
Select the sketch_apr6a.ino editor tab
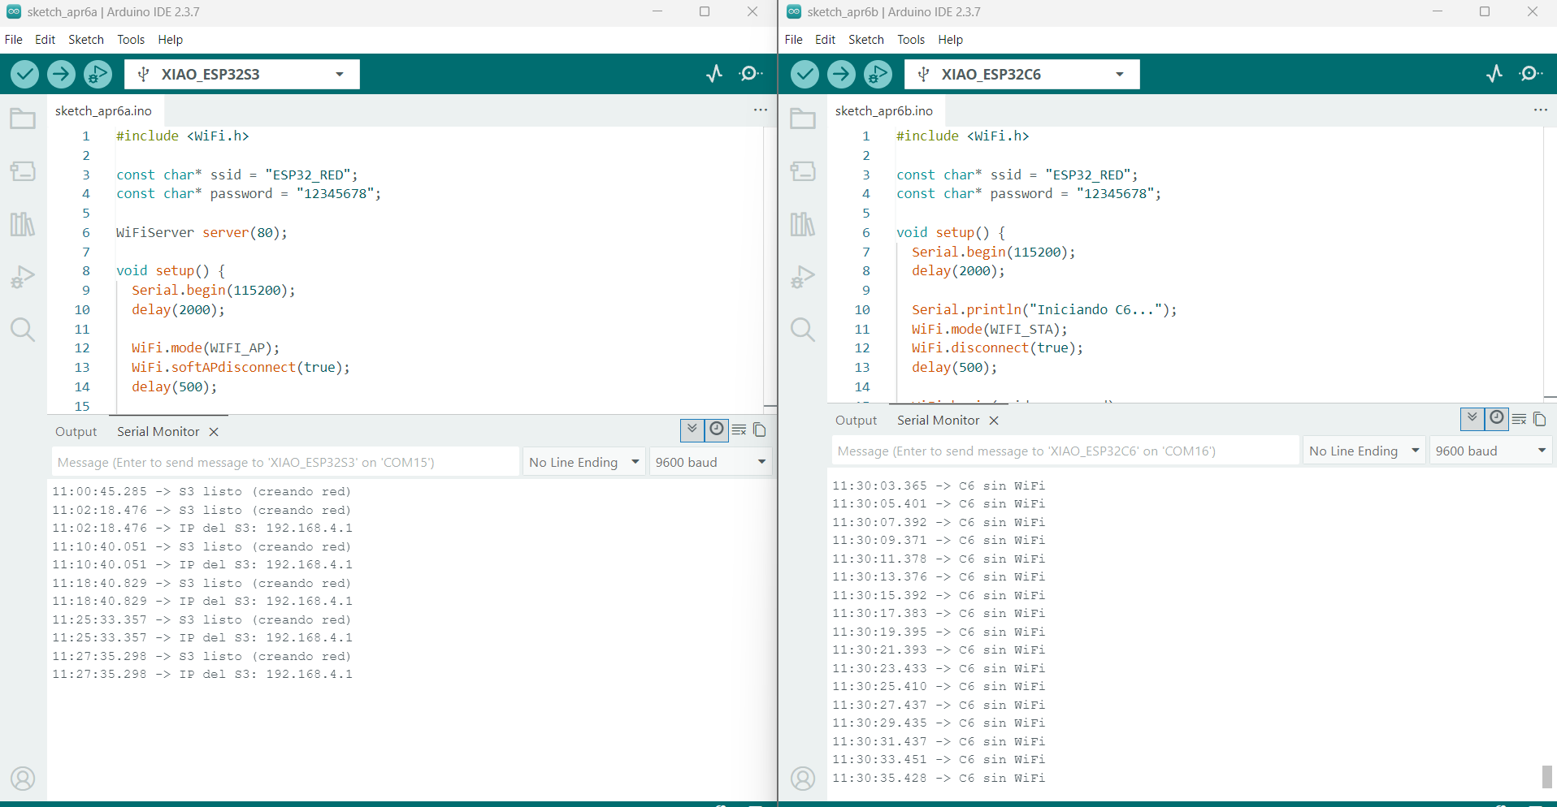(x=104, y=110)
